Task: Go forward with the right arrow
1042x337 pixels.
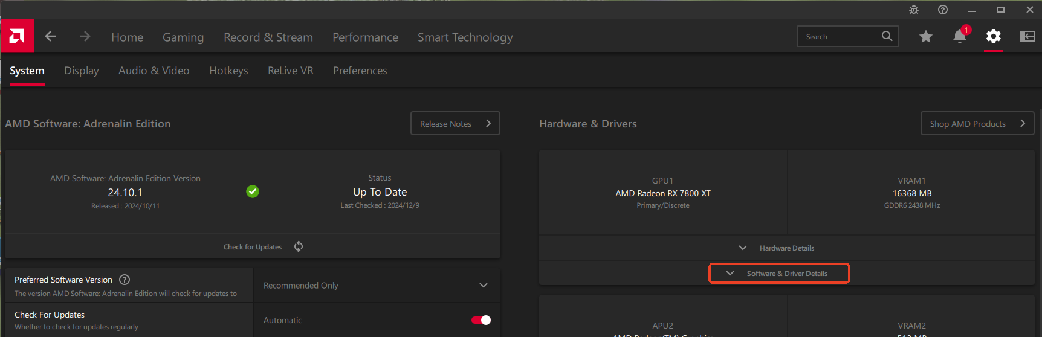Action: click(x=85, y=37)
